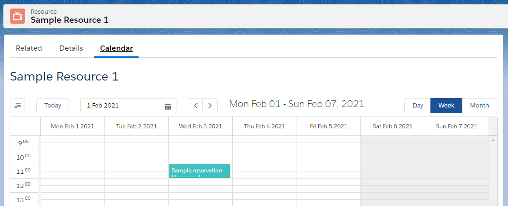
Task: Switch calendar to Month view
Action: pos(479,106)
